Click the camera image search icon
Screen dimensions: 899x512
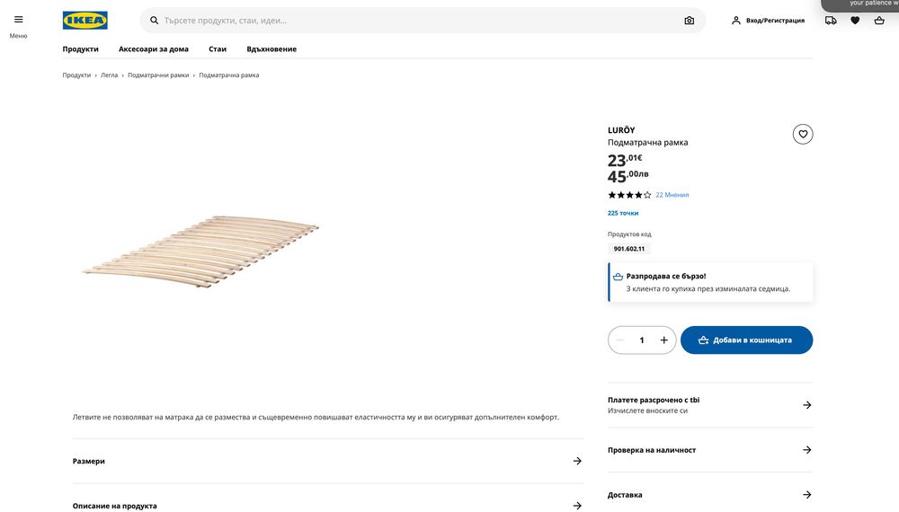pyautogui.click(x=689, y=21)
